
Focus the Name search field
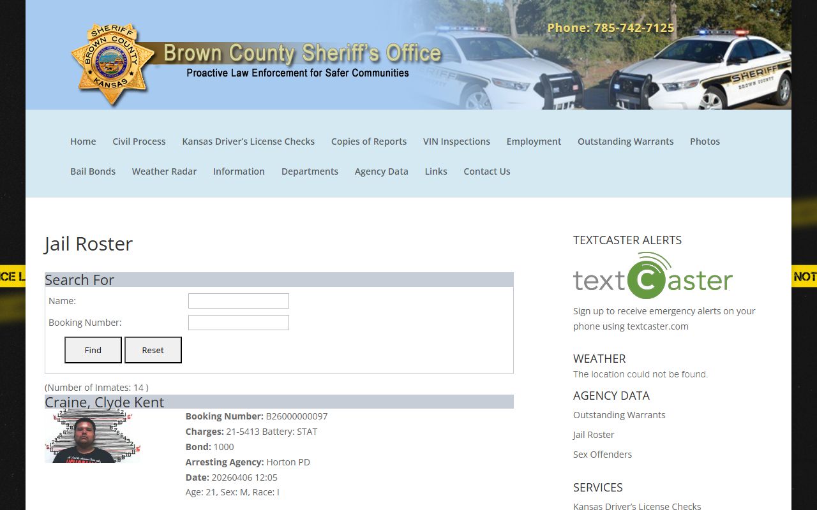[x=239, y=301]
